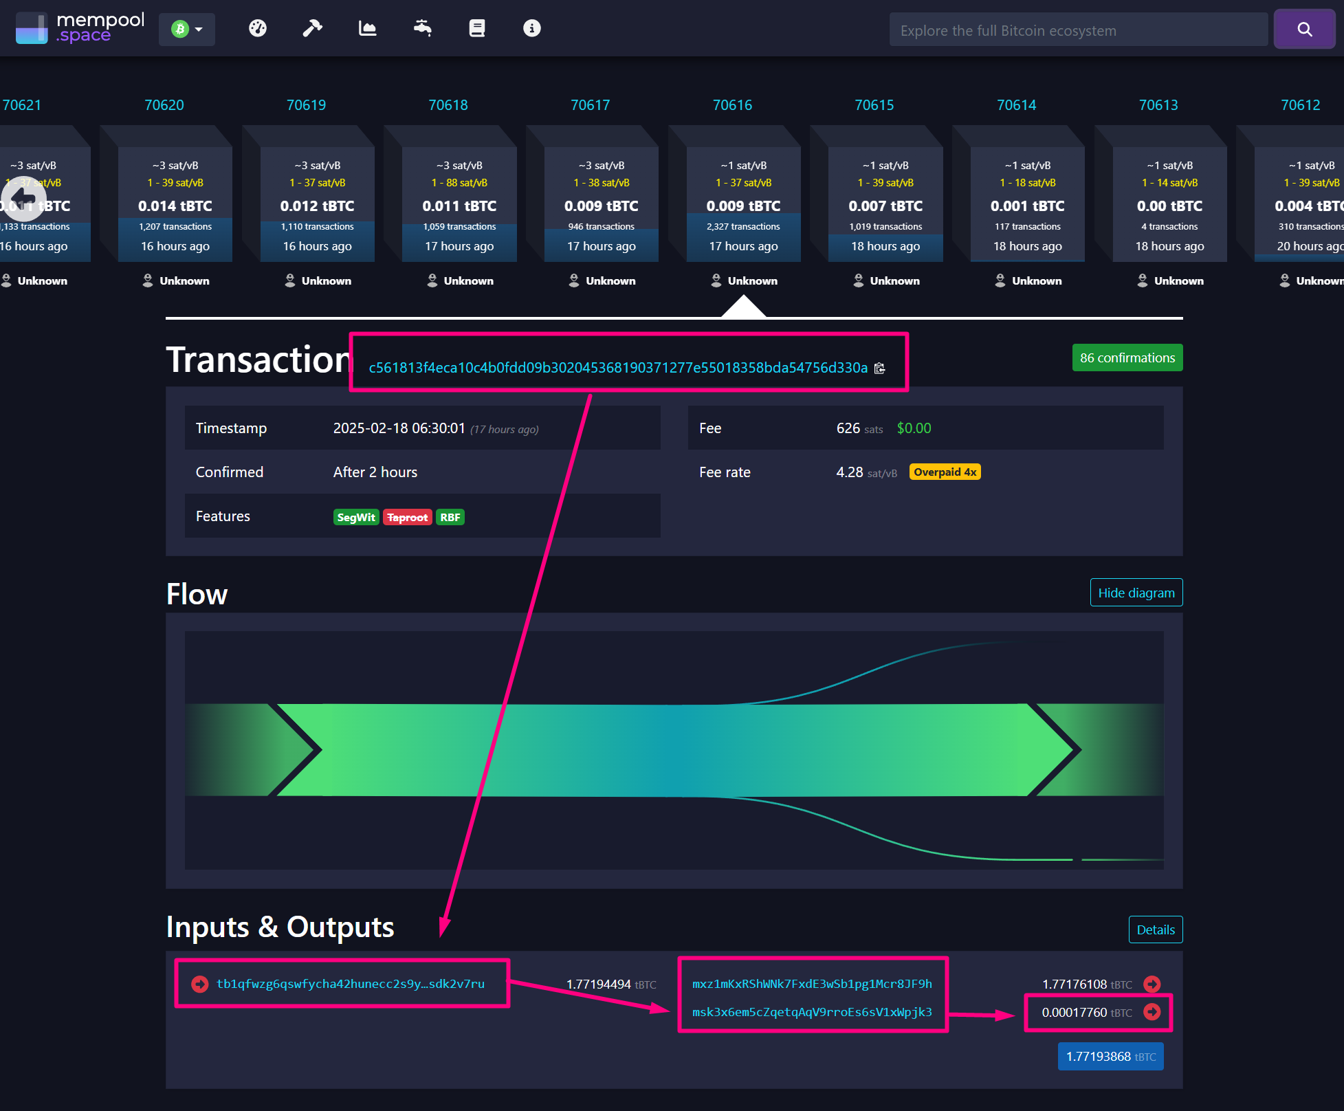Open output address mxz1mKxRShWNk7FxdE3wSb1pg1Mcr8JF9h

click(x=811, y=984)
